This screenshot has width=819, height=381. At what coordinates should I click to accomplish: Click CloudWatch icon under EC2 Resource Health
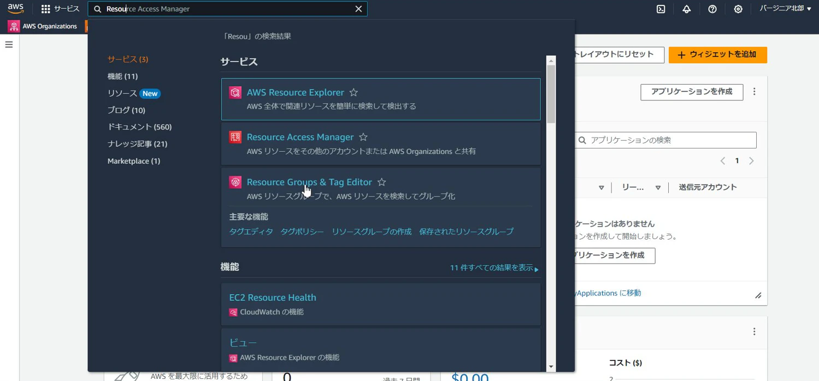(x=233, y=312)
